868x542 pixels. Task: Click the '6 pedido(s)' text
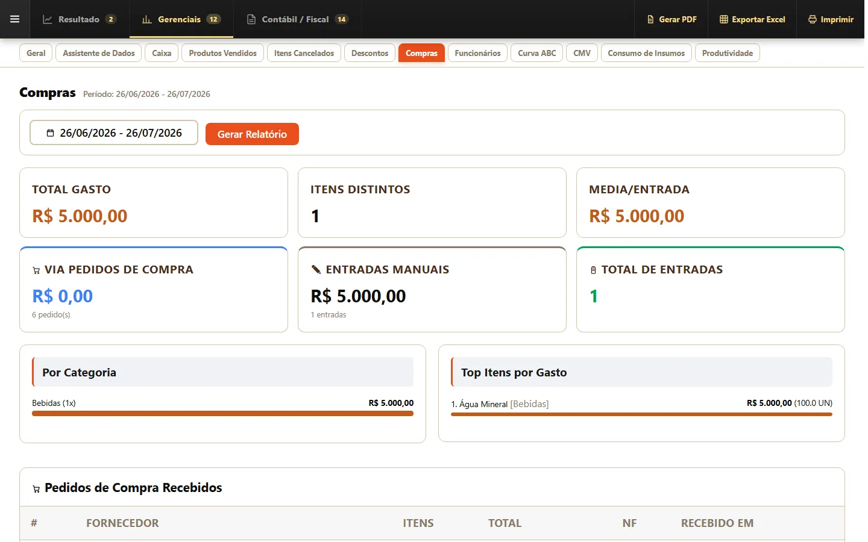click(51, 314)
